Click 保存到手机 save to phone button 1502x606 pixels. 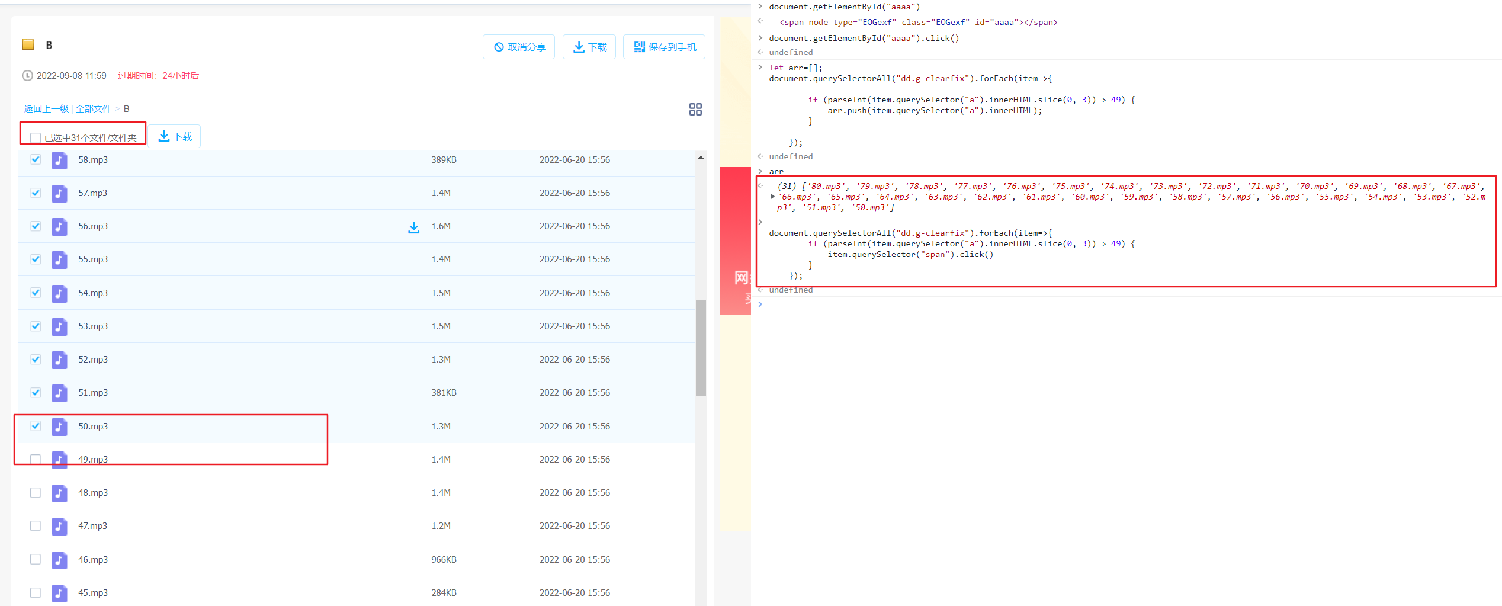[x=664, y=47]
